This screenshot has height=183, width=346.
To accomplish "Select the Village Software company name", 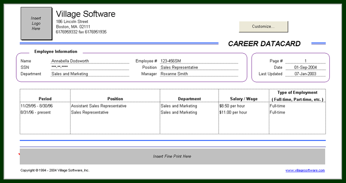I will pyautogui.click(x=86, y=14).
